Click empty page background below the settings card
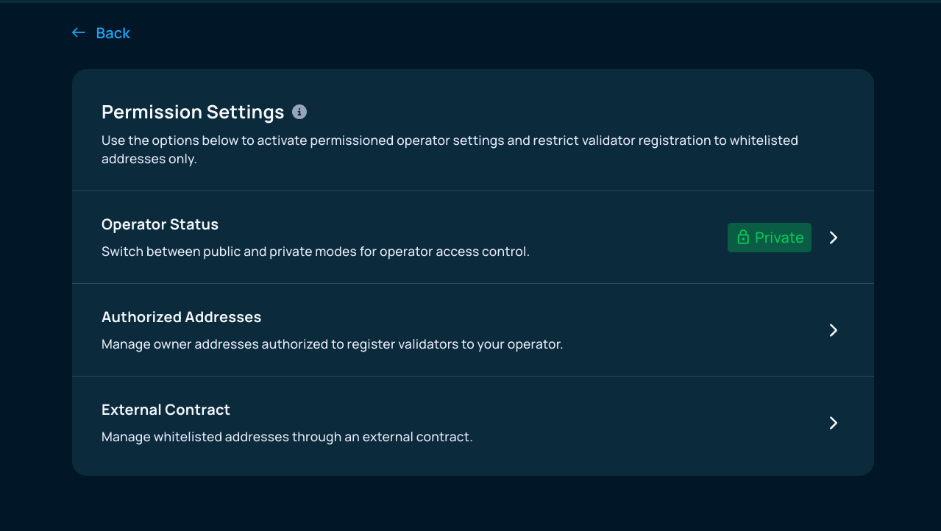The width and height of the screenshot is (941, 531). point(471,504)
